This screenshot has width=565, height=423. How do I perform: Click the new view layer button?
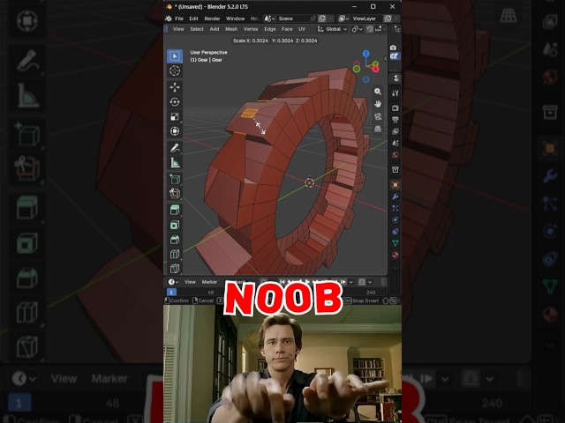pos(388,19)
